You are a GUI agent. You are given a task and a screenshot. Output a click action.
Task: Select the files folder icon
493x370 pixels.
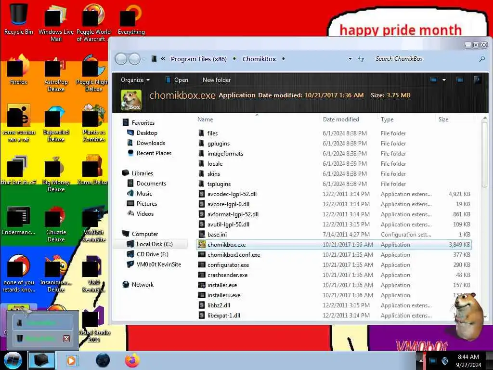[x=202, y=133]
